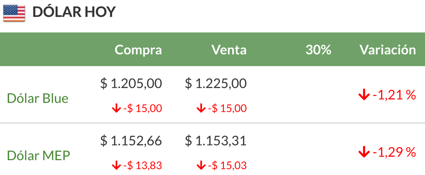Click the red down arrow beside -1,21 %
Screen dimensions: 425x175
[364, 95]
